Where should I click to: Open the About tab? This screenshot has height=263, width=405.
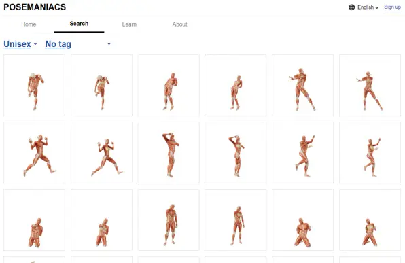(180, 24)
